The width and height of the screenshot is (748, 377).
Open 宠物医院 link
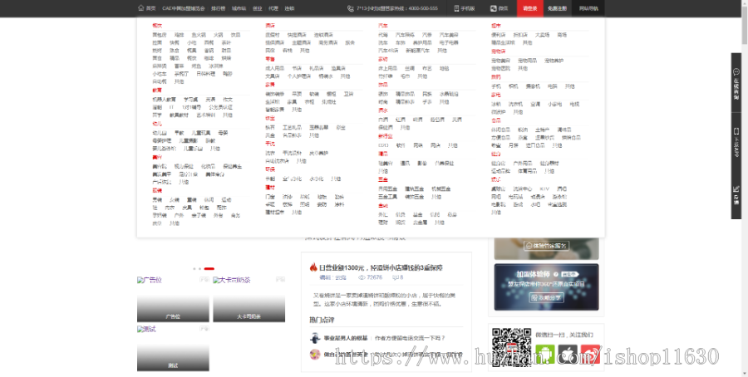[501, 69]
